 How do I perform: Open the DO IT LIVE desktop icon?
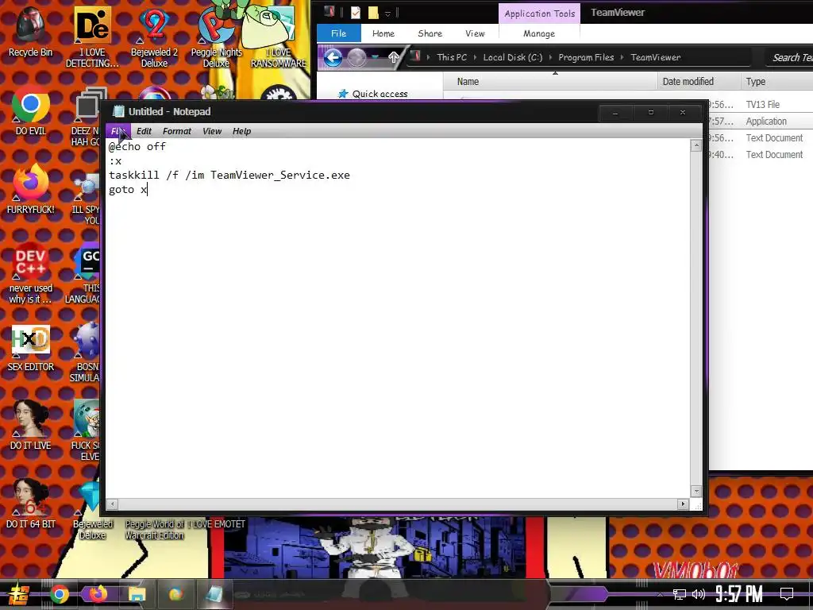coord(31,426)
